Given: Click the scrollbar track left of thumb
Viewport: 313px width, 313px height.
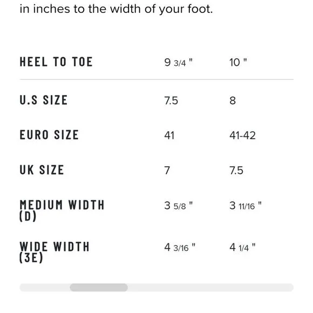Looking at the screenshot, I should tap(45, 288).
